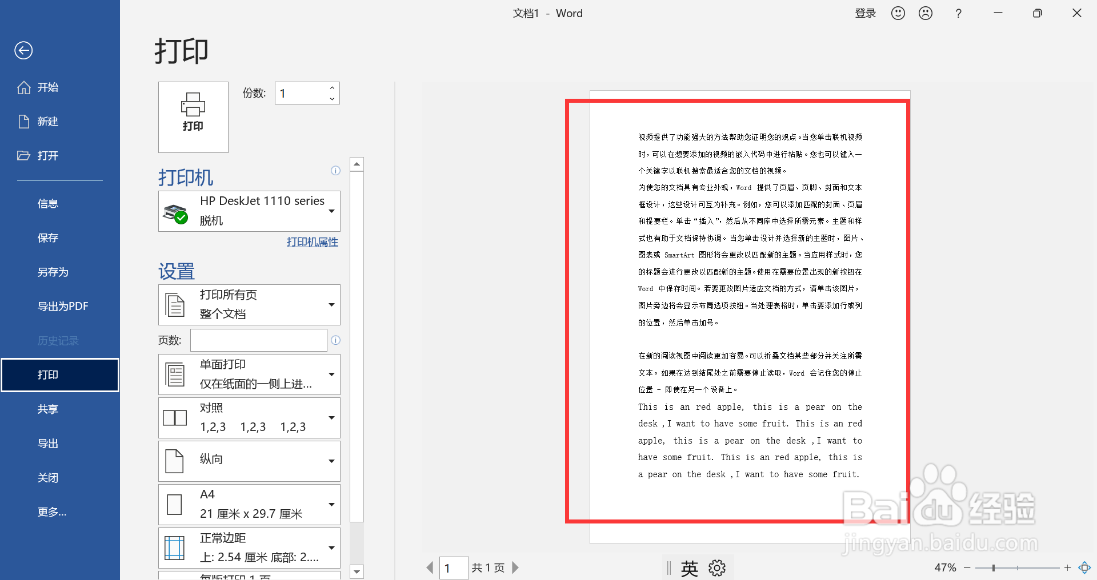Open the 纵向 orientation dropdown
Screen dimensions: 1097x580
tap(249, 461)
